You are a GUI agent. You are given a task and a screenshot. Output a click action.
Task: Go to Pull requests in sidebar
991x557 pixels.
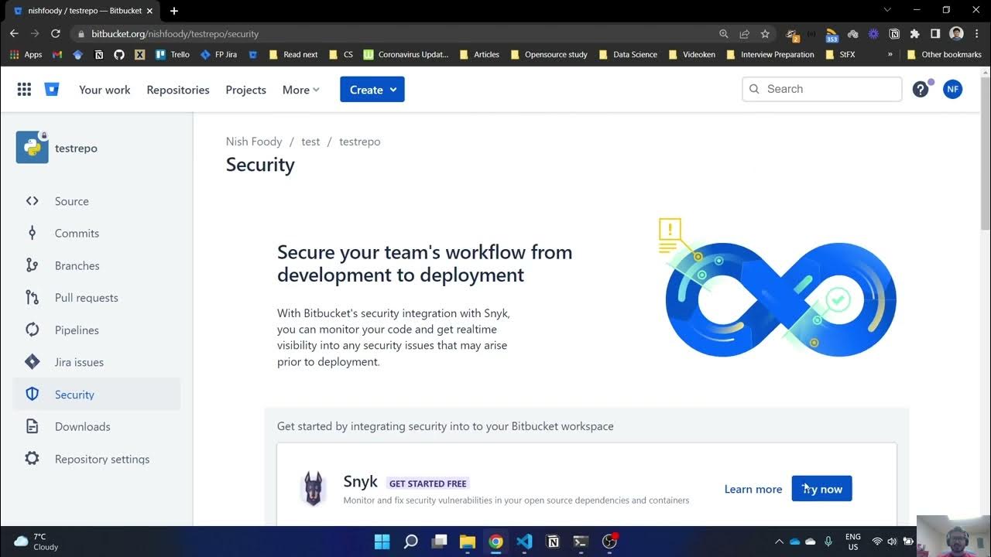(97, 298)
